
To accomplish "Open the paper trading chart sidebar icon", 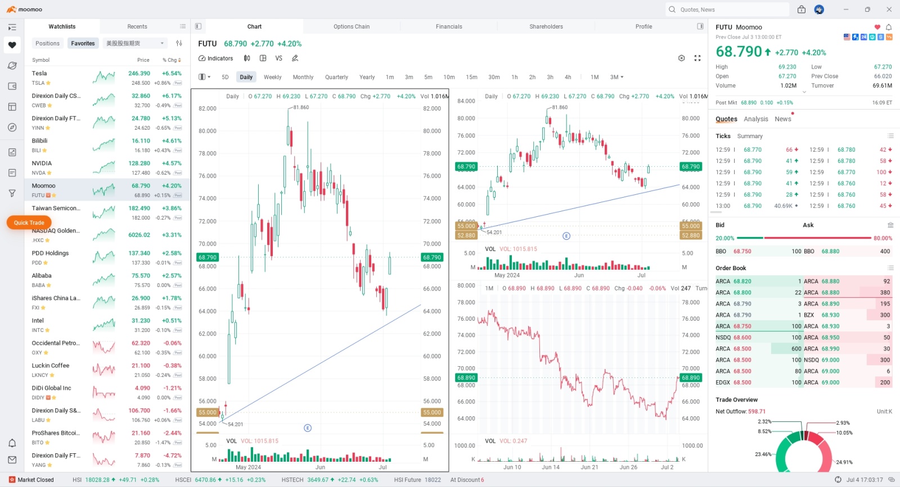I will 12,152.
